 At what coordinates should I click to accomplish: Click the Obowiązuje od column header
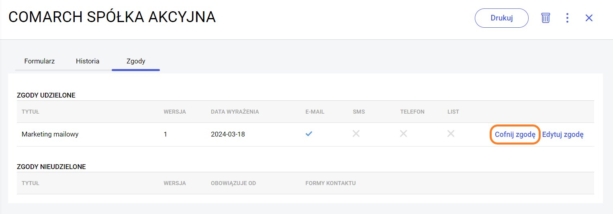[233, 183]
